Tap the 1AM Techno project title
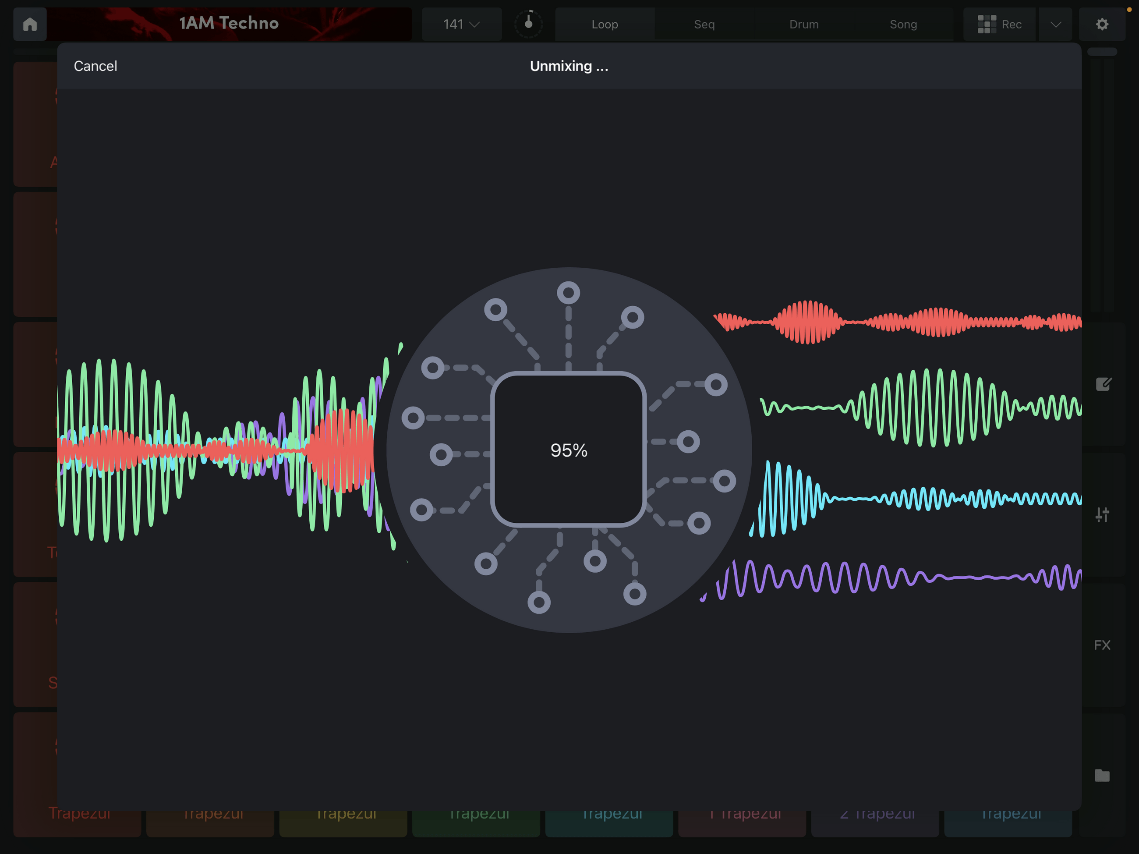Screen dimensions: 1139x854 (230, 23)
